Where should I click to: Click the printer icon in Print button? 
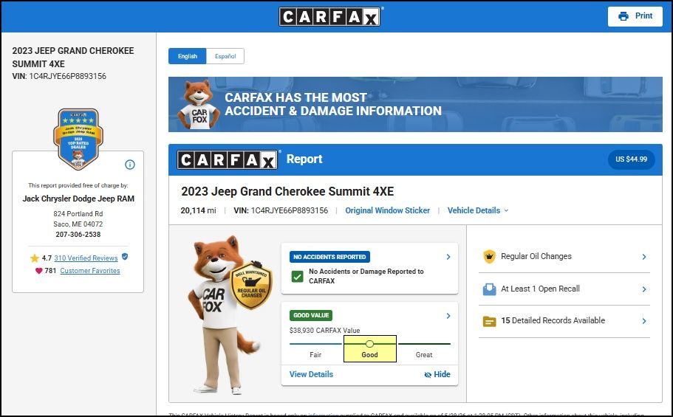click(x=624, y=16)
